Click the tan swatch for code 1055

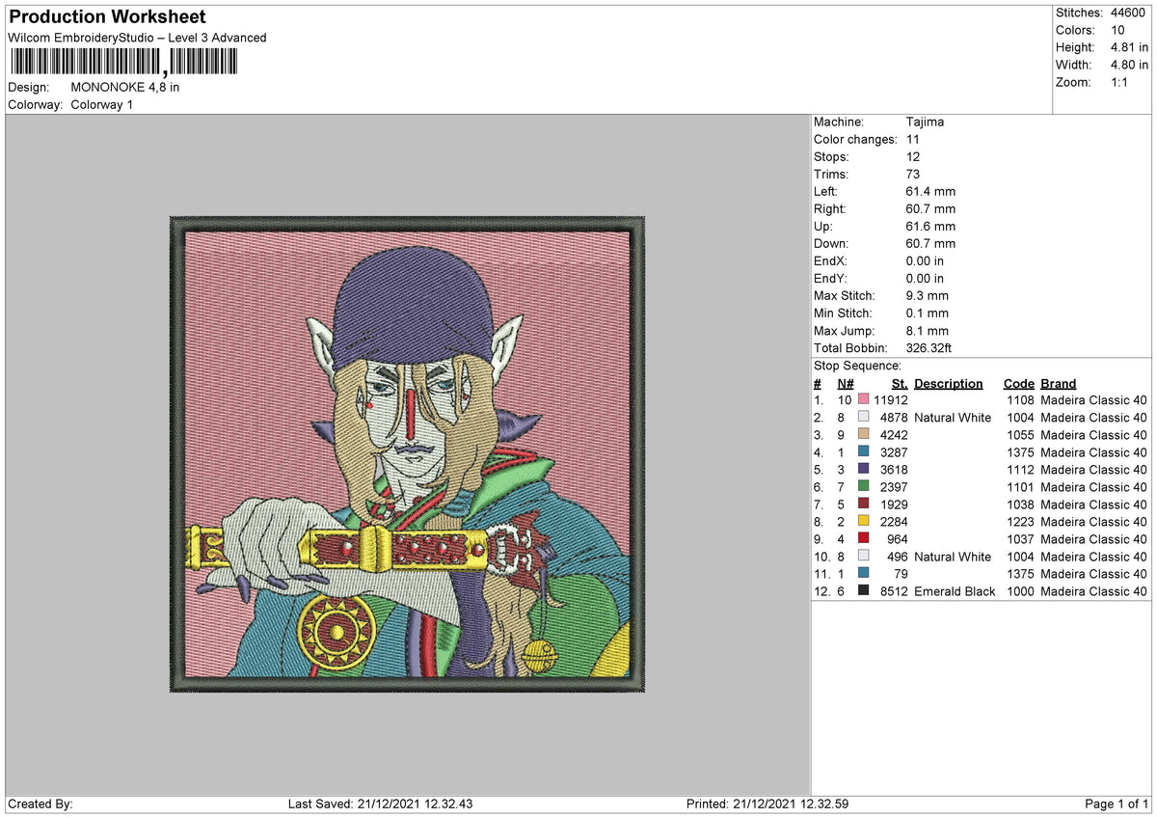coord(863,435)
